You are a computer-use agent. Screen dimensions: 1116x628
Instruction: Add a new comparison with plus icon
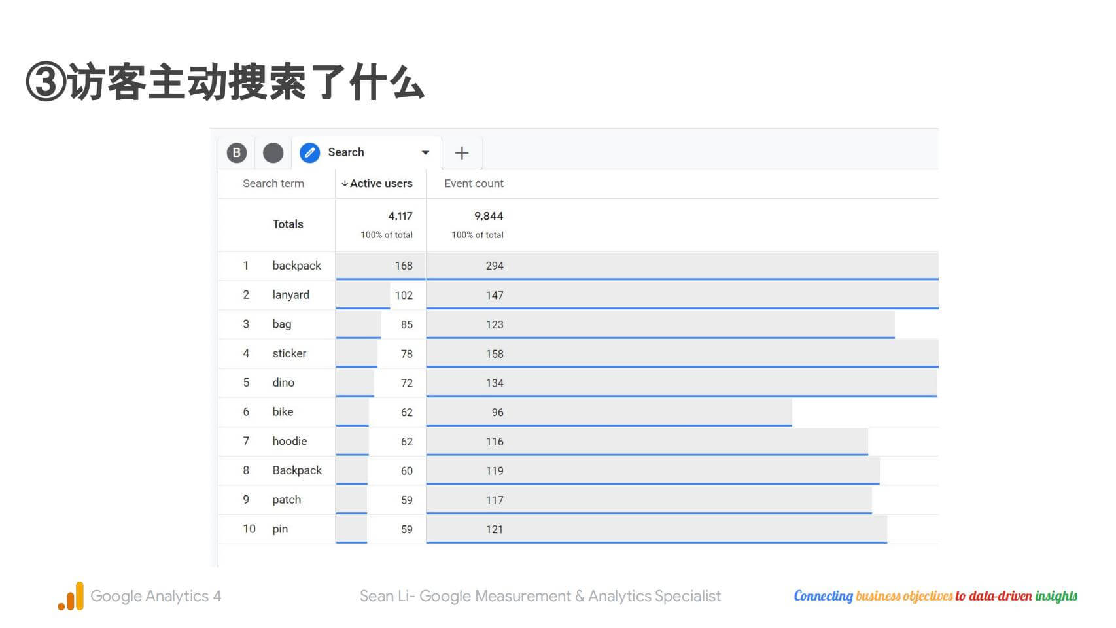462,153
